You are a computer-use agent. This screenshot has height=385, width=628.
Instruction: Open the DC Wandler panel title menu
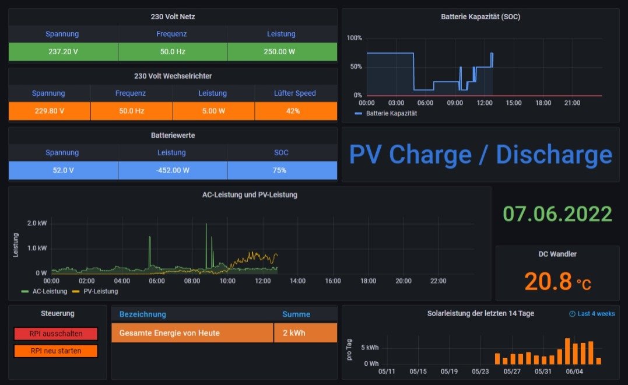coord(557,254)
